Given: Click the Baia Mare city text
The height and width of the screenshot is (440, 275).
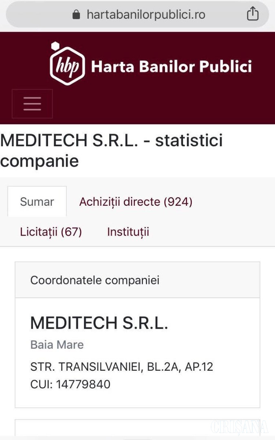Looking at the screenshot, I should pos(57,345).
